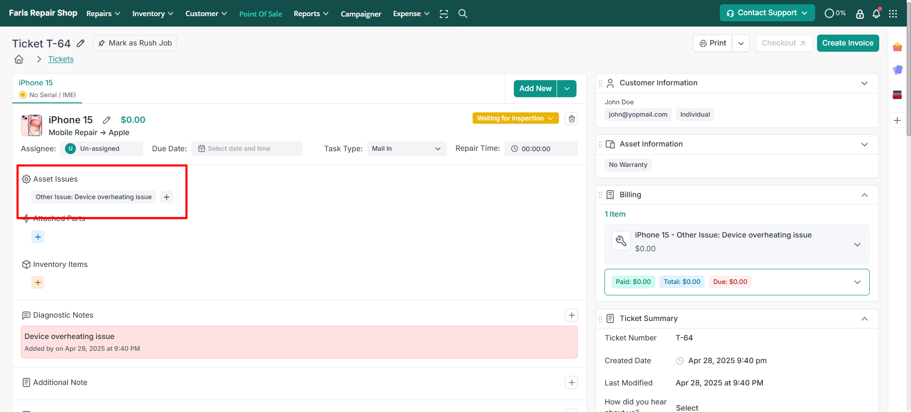The image size is (911, 412).
Task: Click Create Invoice
Action: pyautogui.click(x=848, y=43)
